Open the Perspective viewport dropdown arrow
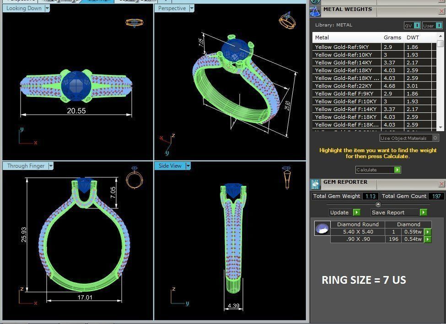Viewport: 446px width, 324px height. point(192,8)
